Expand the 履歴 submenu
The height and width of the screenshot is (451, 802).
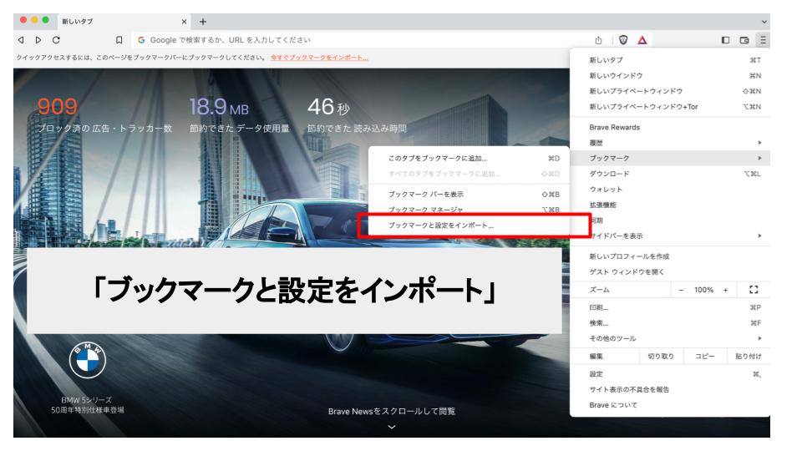670,143
